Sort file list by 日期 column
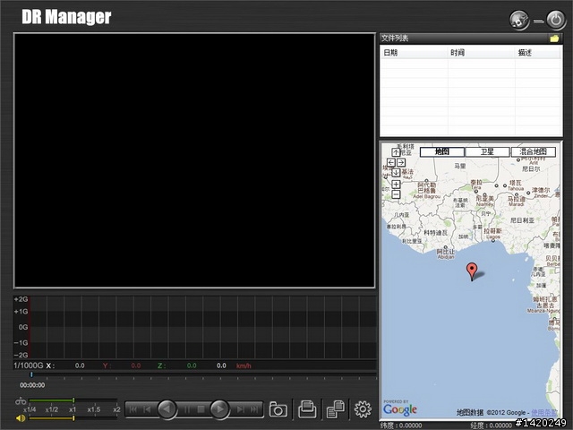 coord(414,53)
